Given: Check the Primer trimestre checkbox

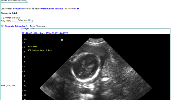Looking at the screenshot, I should (2, 18).
